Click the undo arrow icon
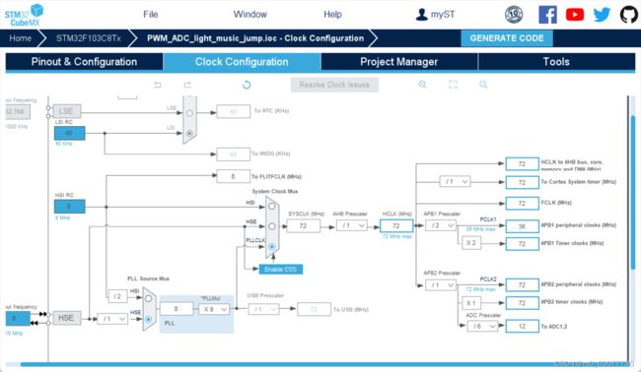 pos(157,85)
